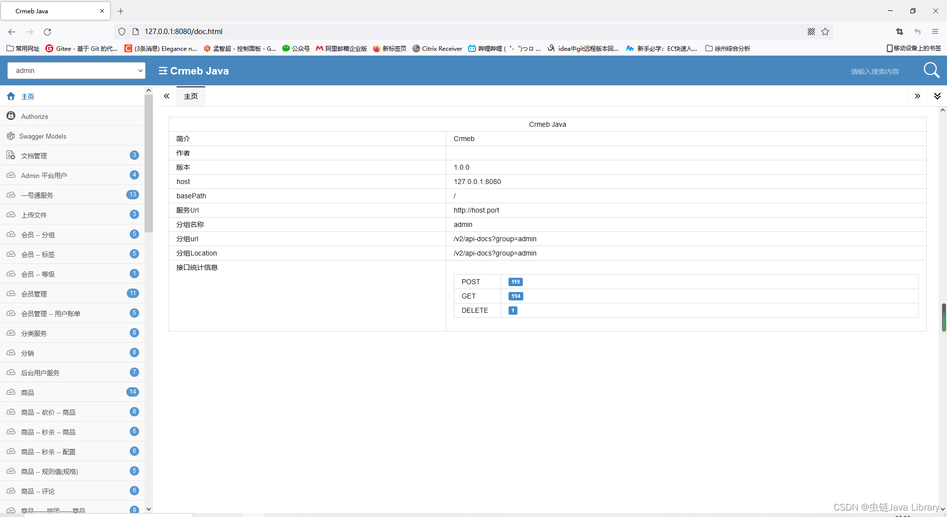
Task: Click the home icon next to 主页
Action: point(11,96)
